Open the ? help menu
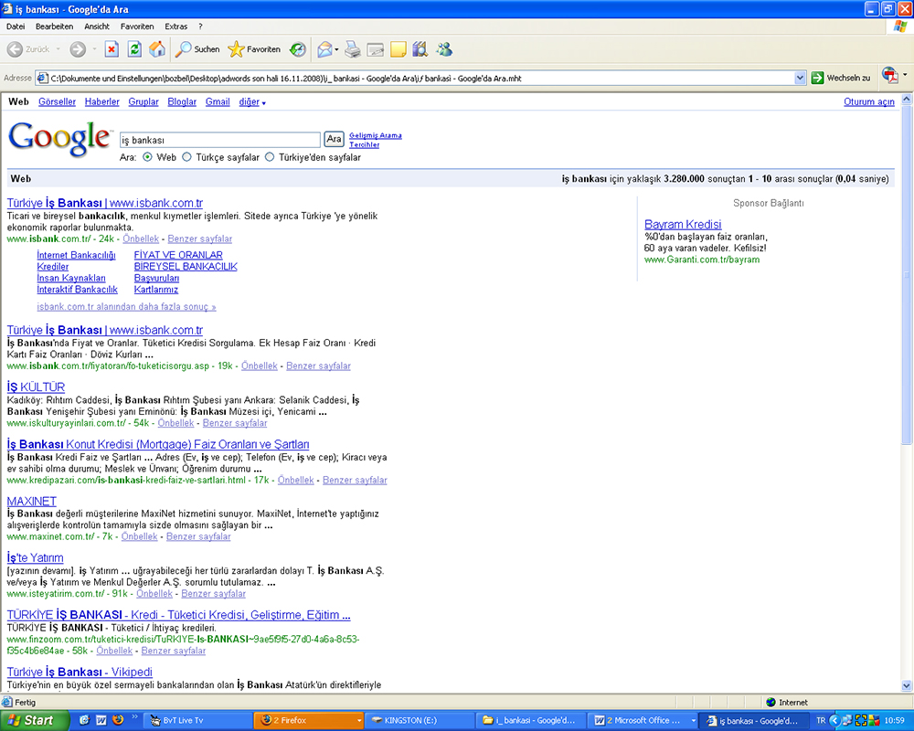 (200, 26)
